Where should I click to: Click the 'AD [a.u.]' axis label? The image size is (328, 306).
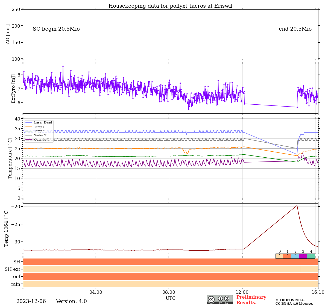(x=8, y=34)
